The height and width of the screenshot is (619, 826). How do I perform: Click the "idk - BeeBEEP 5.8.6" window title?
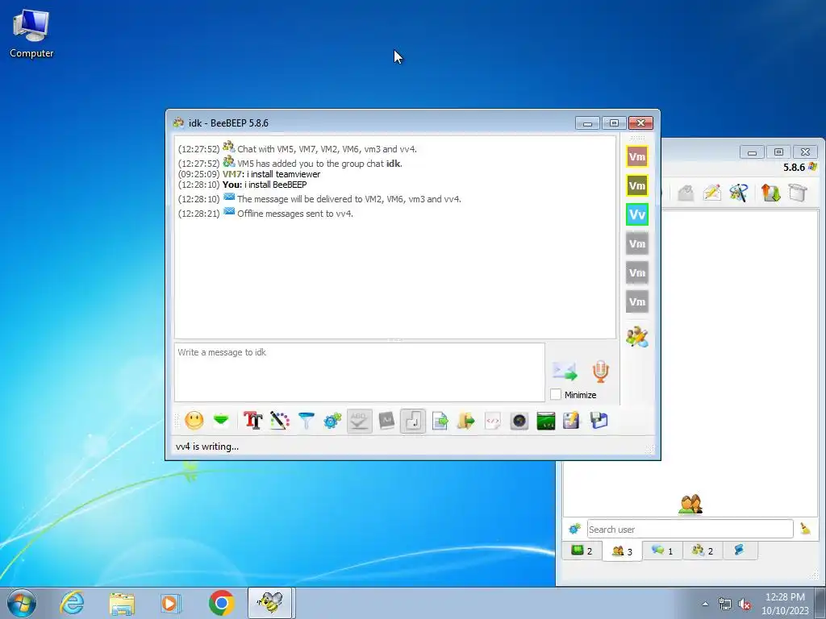[228, 123]
